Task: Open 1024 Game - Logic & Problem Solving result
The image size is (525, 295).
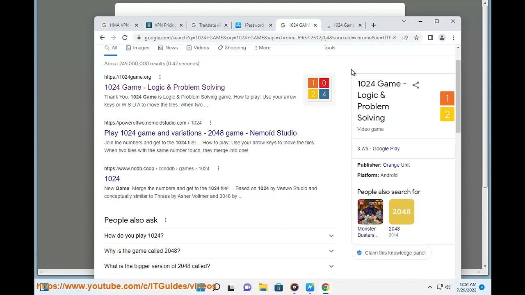Action: 164,87
